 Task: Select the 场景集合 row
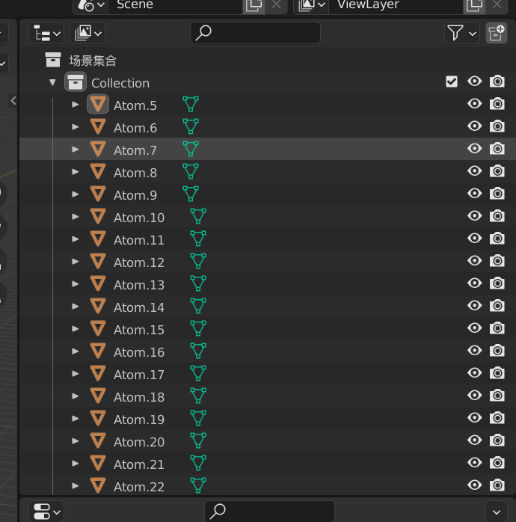[268, 61]
